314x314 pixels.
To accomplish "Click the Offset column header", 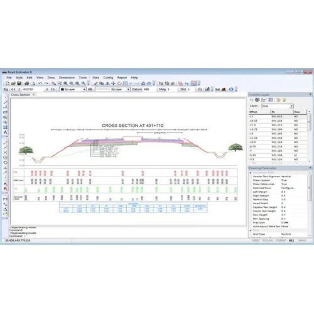I will (x=260, y=112).
